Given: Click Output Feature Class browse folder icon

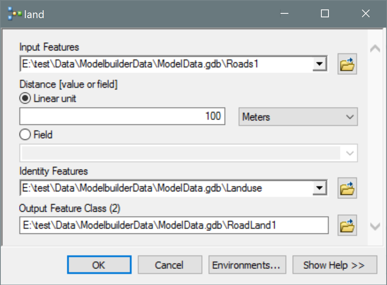Looking at the screenshot, I should click(347, 226).
